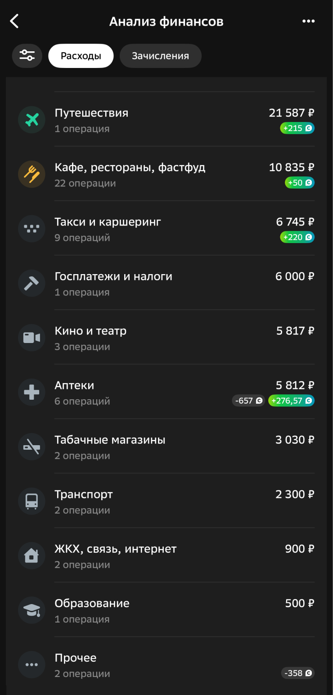Tap the back arrow icon
This screenshot has width=333, height=695.
[14, 21]
